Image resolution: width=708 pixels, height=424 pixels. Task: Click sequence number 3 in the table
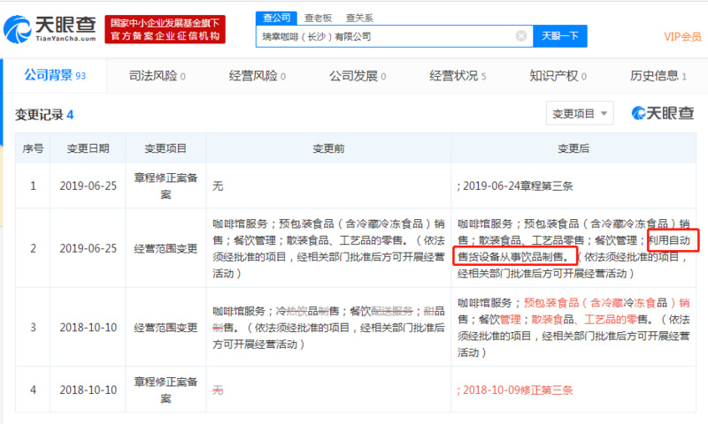[x=33, y=327]
